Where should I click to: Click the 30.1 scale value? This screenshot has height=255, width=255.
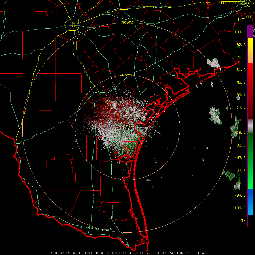[241, 95]
